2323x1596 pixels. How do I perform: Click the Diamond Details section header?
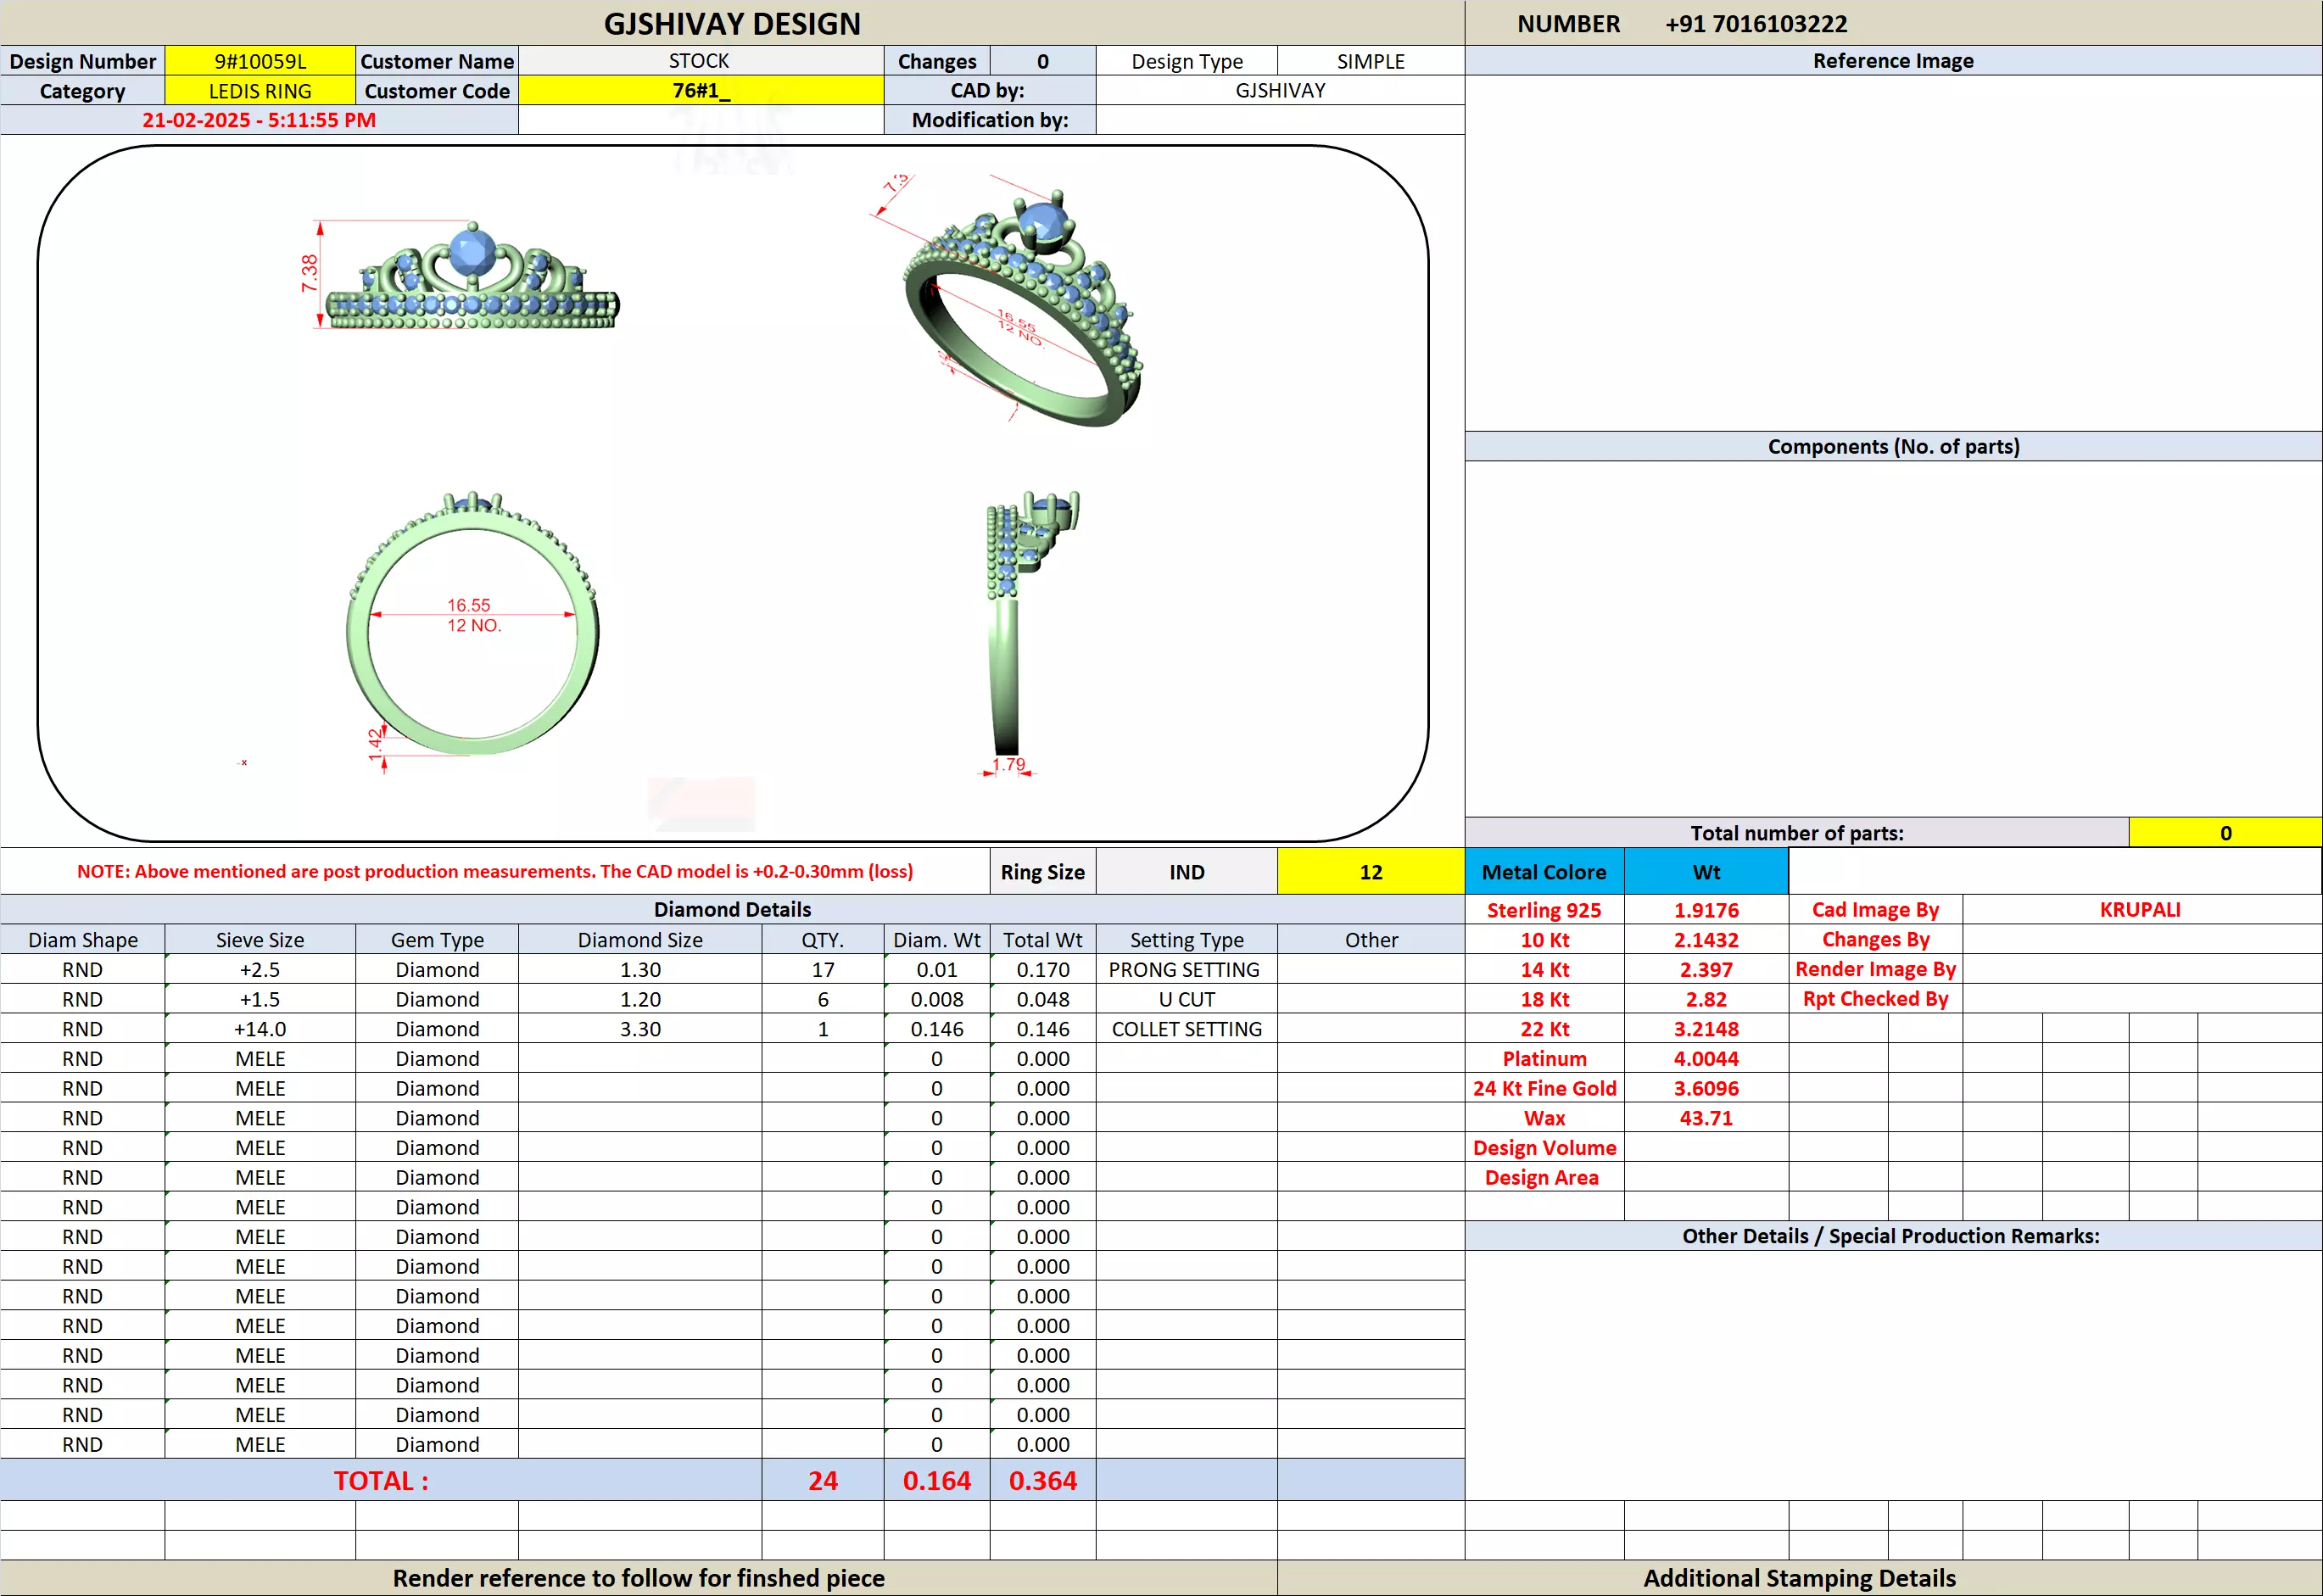[732, 909]
